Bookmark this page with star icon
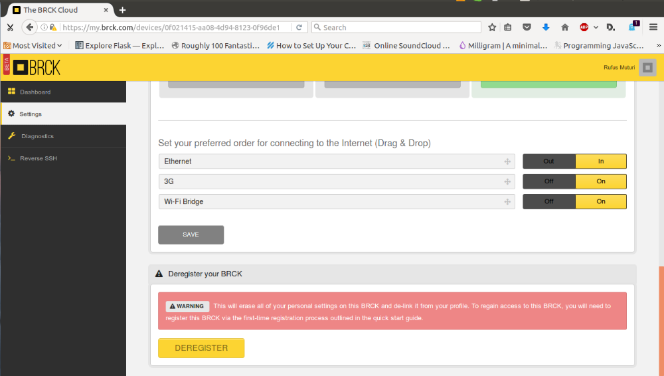This screenshot has width=664, height=376. tap(491, 27)
